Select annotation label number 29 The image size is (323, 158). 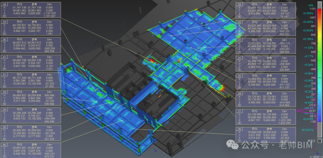(x=31, y=28)
